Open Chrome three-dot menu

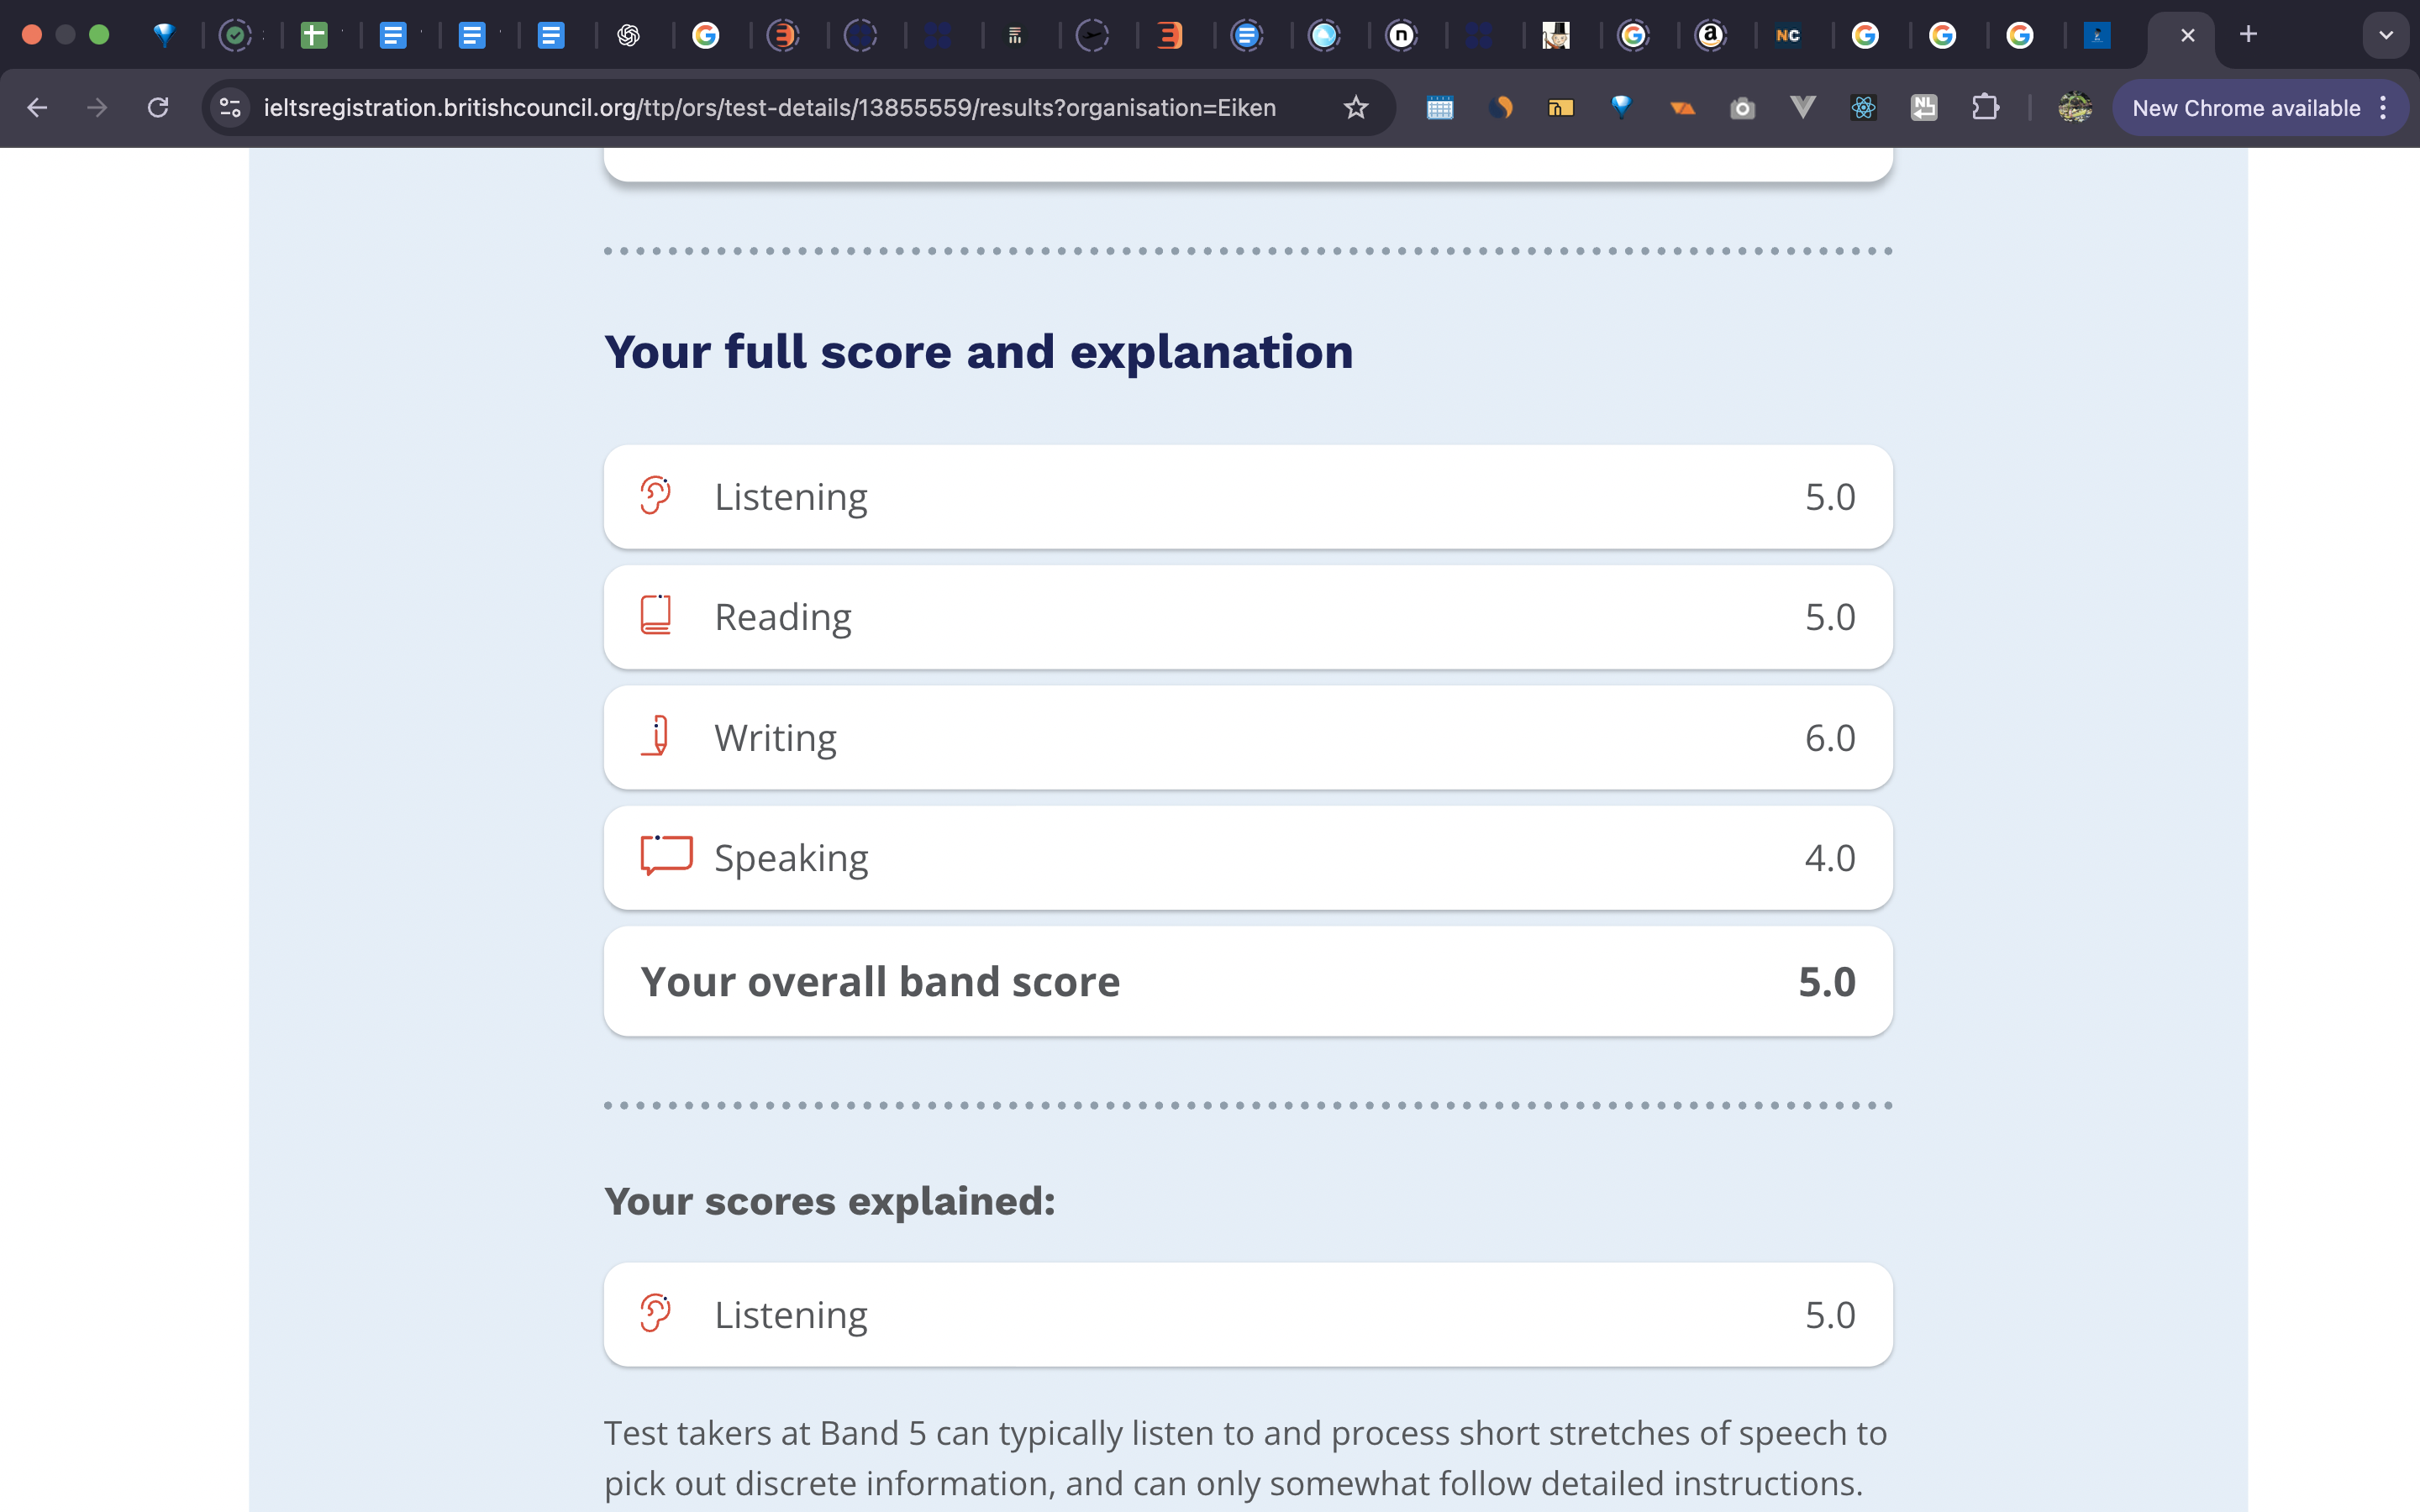click(x=2384, y=108)
